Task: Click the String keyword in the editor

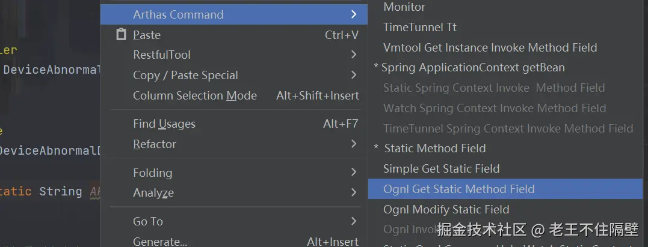Action: coord(60,191)
